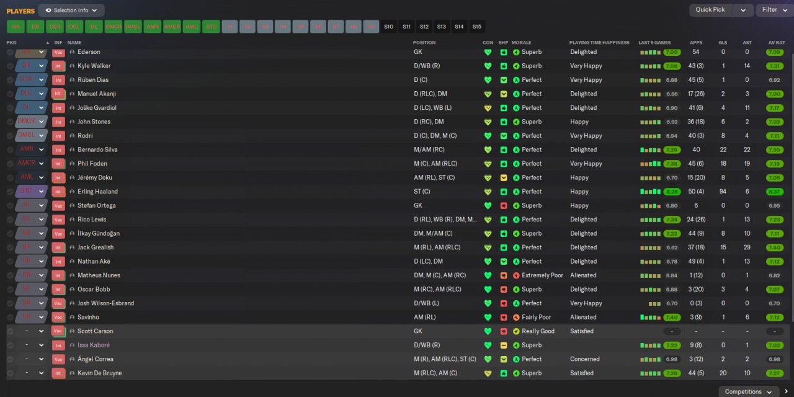Click the sharpness thumbs-up icon for Phil Foden

(x=504, y=164)
